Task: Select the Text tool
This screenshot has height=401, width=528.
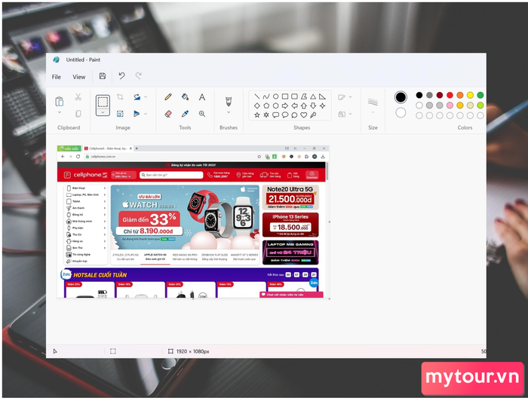Action: click(201, 97)
